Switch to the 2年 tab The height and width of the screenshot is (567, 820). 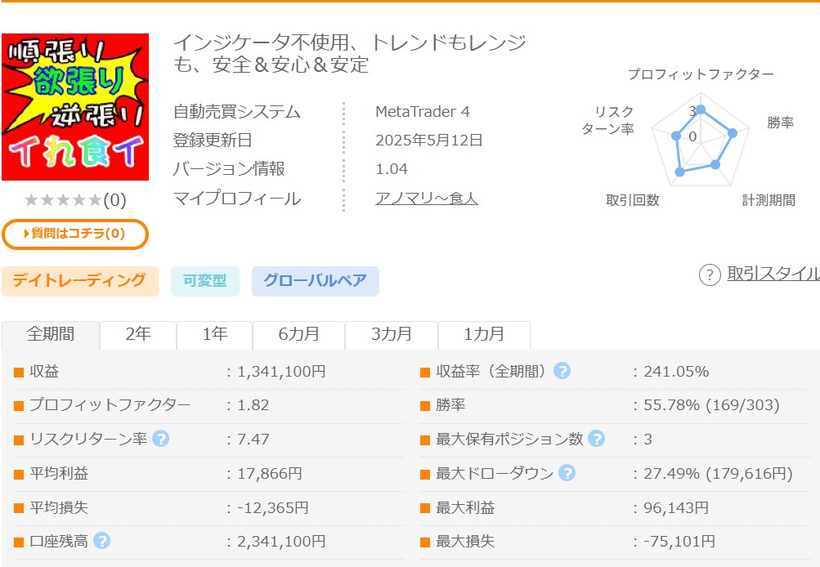[138, 334]
